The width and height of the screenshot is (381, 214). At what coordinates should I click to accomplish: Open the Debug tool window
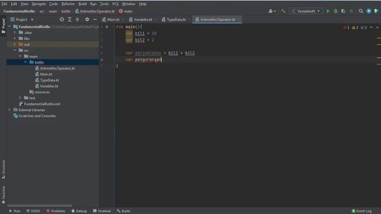tap(79, 211)
